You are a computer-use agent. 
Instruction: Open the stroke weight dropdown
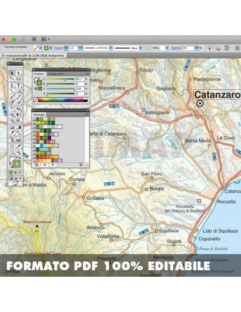pos(80,48)
